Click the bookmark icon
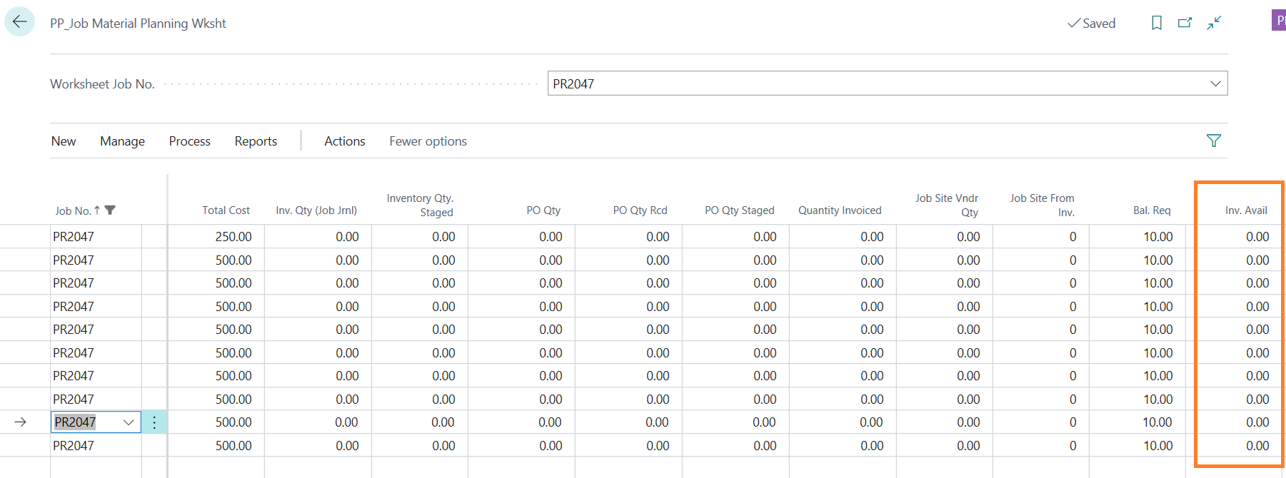 pyautogui.click(x=1156, y=23)
